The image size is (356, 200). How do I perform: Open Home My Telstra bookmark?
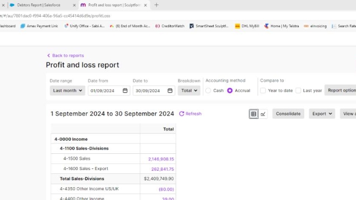tap(281, 26)
